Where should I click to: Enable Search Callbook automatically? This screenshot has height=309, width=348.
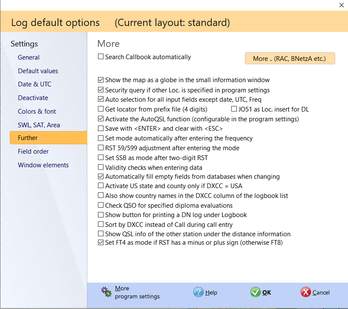[x=101, y=57]
